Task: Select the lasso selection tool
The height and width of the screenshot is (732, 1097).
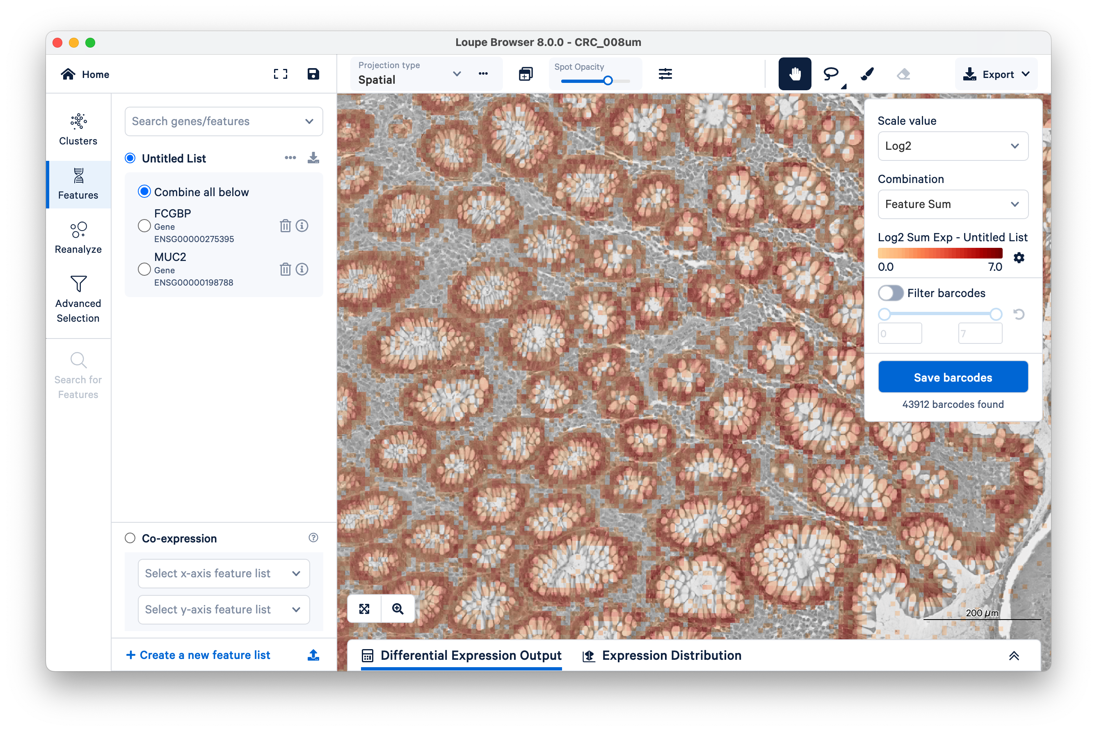Action: tap(830, 74)
